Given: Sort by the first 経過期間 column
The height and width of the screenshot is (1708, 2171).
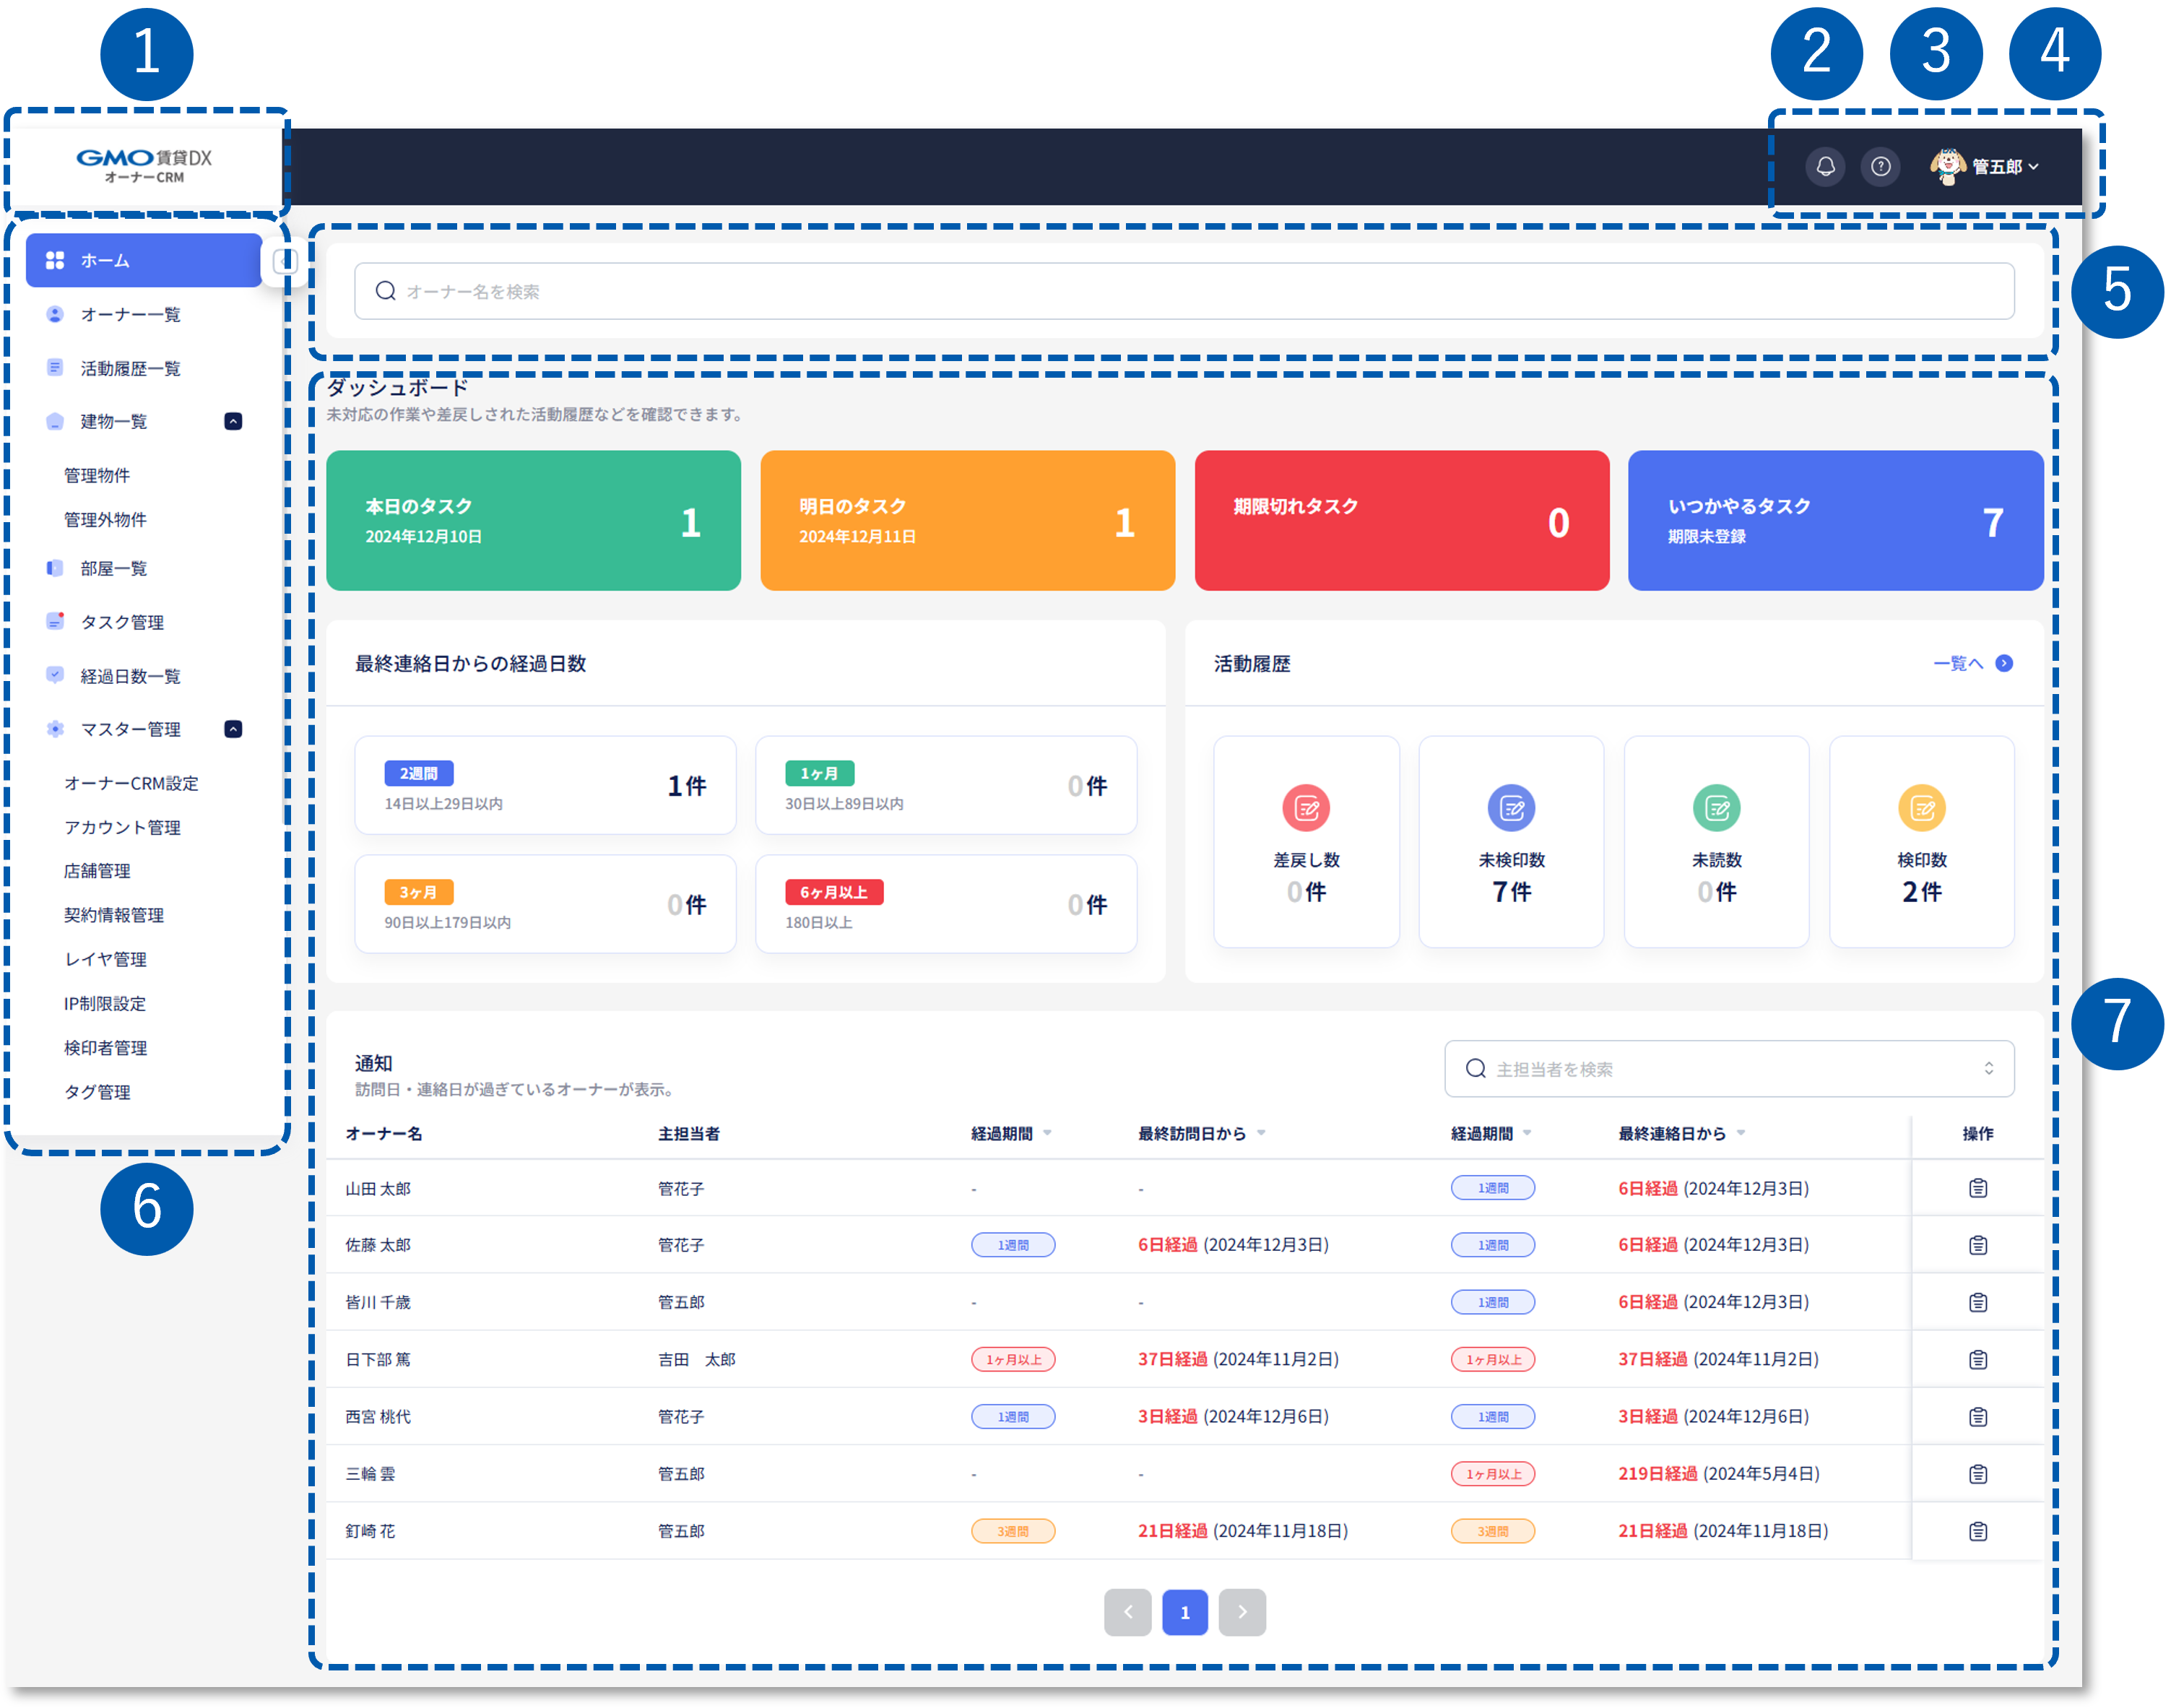Looking at the screenshot, I should [x=1047, y=1133].
